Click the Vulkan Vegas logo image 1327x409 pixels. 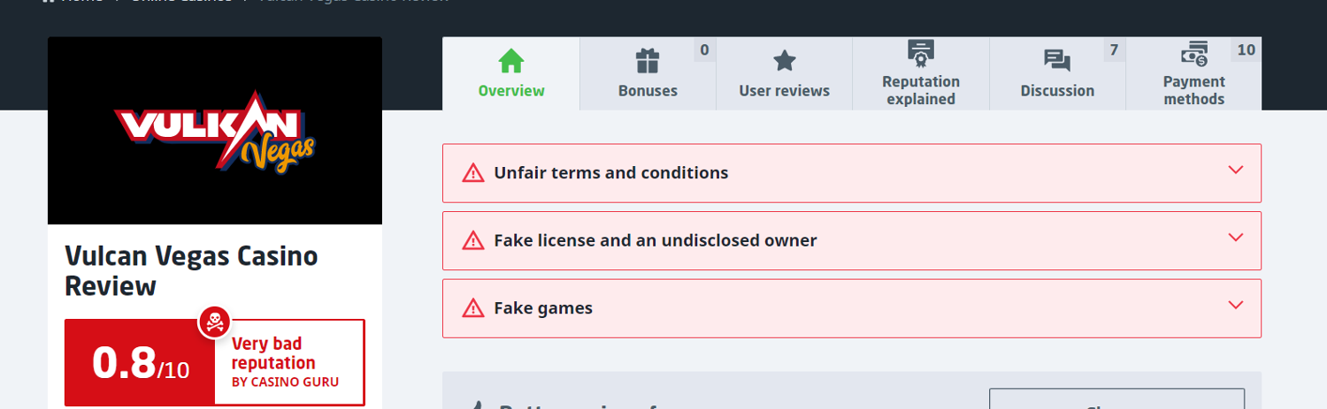215,131
